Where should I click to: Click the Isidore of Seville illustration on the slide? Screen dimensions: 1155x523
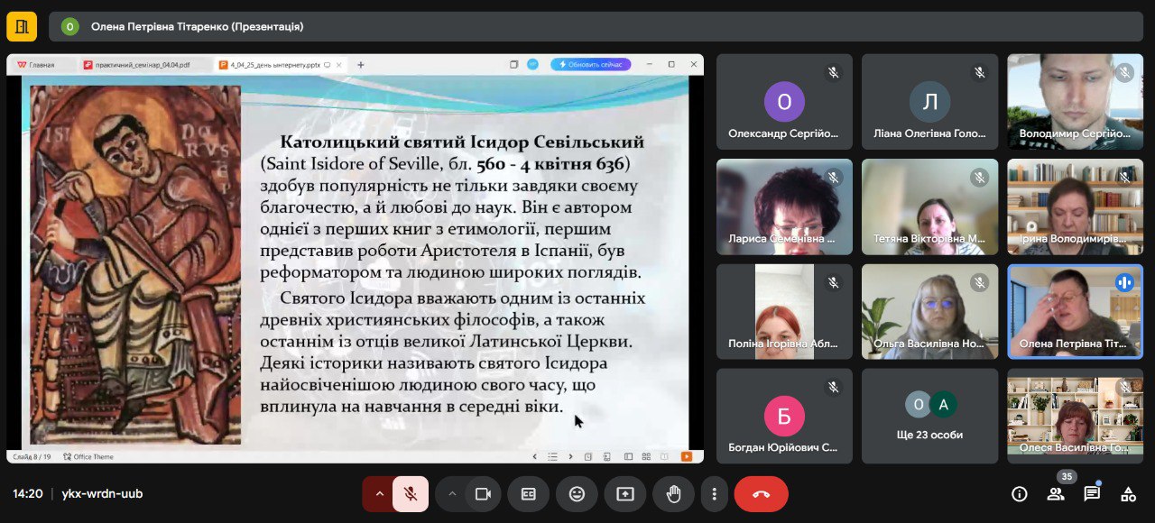[x=135, y=265]
